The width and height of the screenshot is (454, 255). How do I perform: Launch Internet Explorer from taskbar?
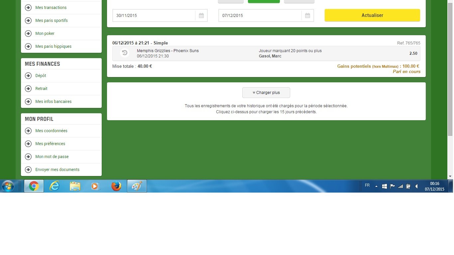click(55, 186)
